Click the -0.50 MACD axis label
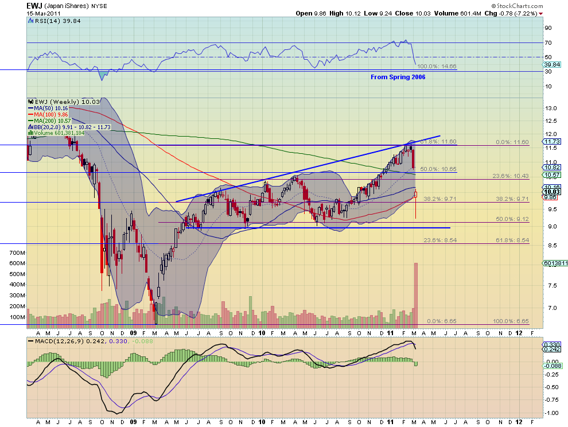This screenshot has width=568, height=427. (552, 387)
